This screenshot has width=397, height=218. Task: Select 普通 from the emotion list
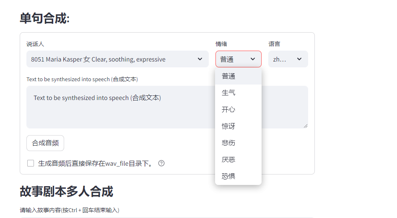[228, 76]
